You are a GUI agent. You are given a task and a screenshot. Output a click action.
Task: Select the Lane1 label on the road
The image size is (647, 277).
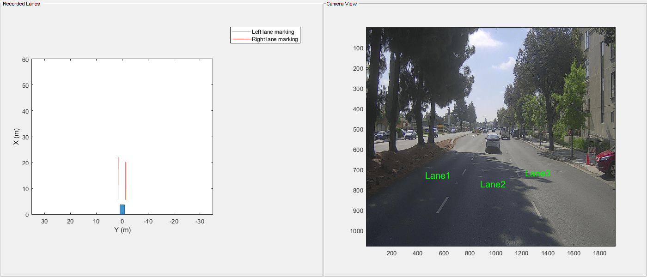(x=437, y=175)
